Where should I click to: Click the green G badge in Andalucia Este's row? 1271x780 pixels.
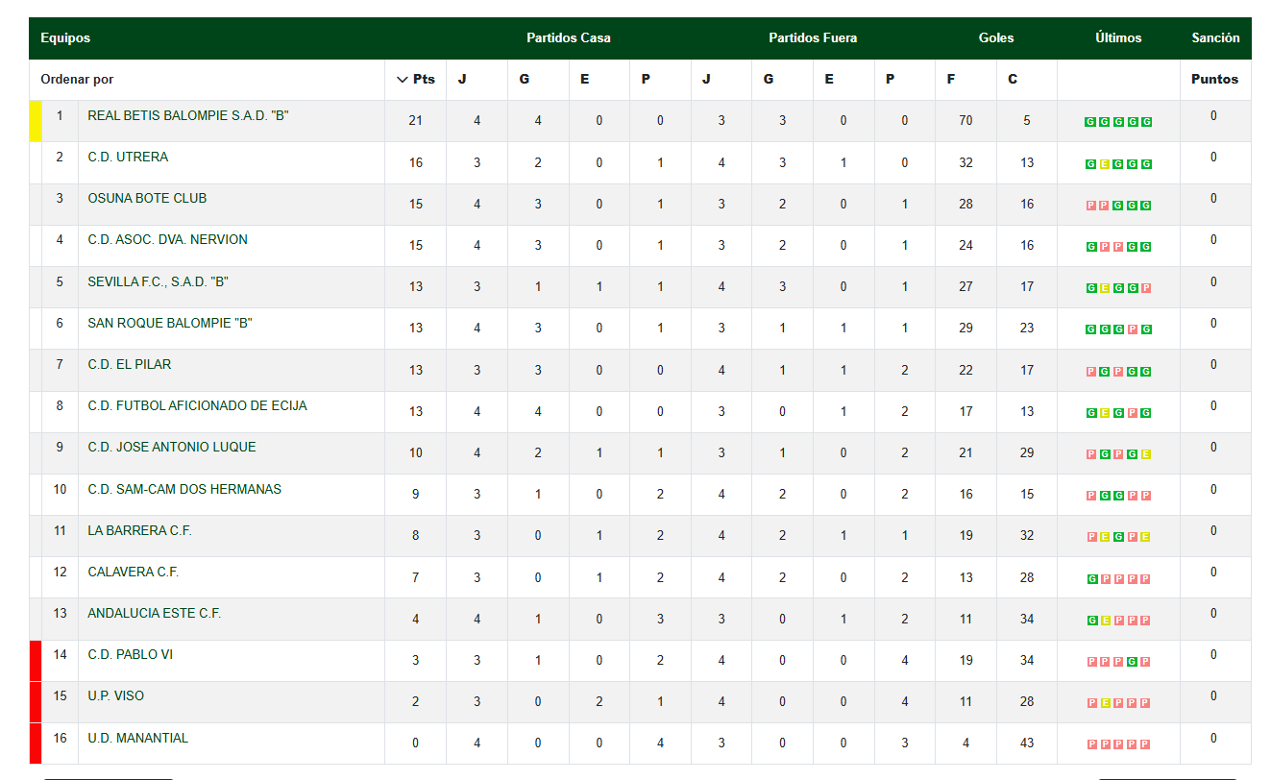1091,621
